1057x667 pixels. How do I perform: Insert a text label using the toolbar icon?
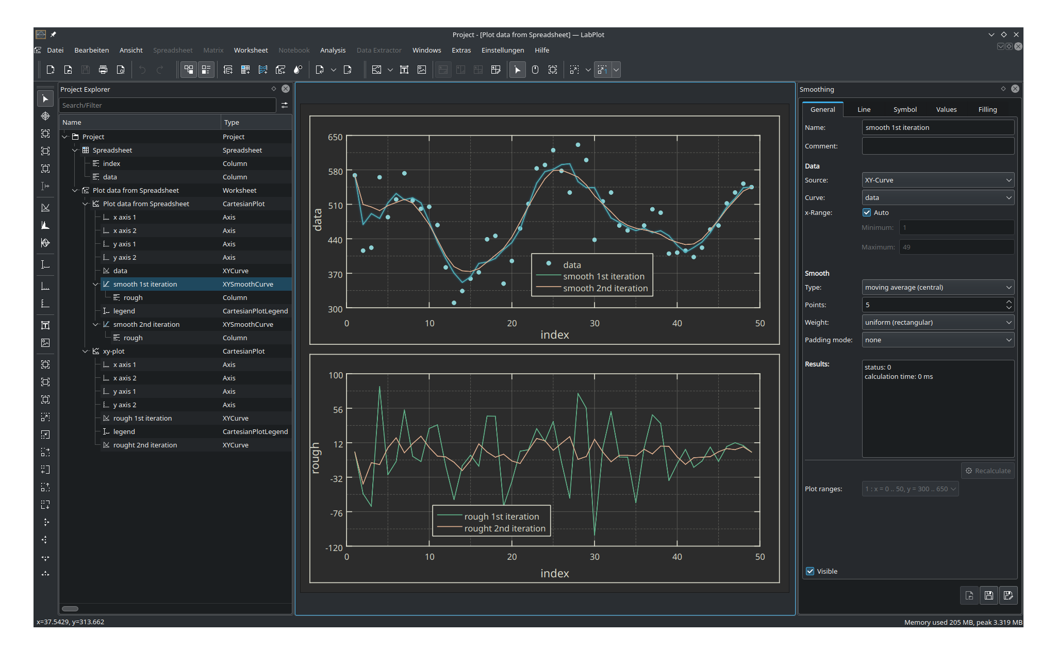[x=404, y=70]
